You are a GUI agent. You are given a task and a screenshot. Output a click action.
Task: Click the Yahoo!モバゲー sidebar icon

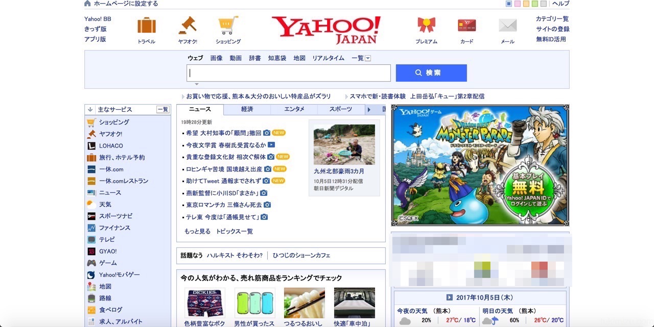click(x=91, y=275)
